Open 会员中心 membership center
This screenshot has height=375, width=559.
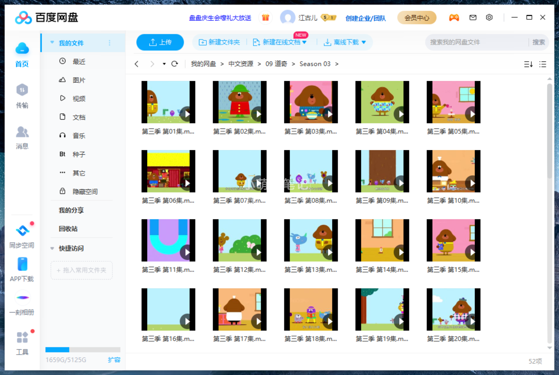[417, 17]
